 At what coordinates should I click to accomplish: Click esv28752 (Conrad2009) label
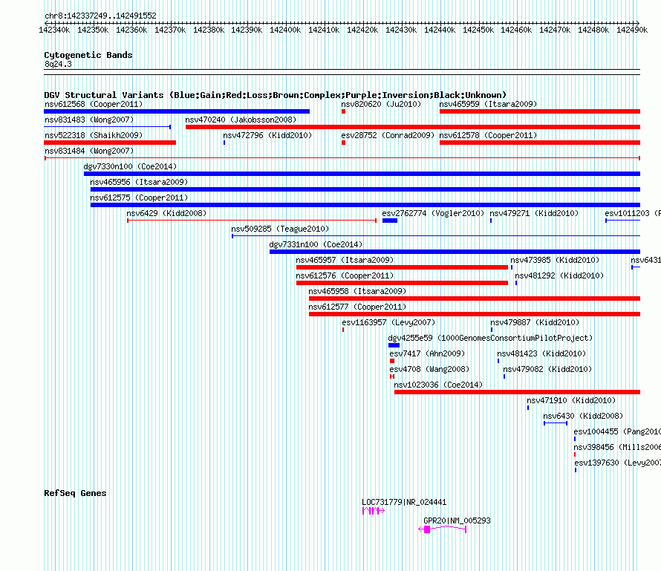[x=388, y=135]
